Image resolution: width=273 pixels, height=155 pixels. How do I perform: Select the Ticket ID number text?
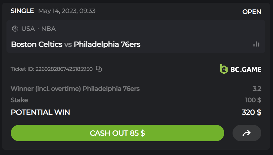64,69
